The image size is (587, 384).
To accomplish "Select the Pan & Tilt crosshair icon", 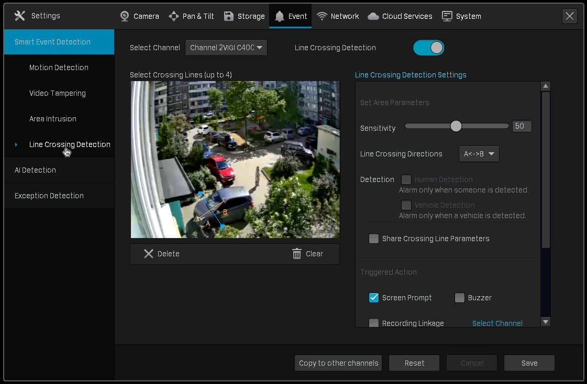I will [x=174, y=16].
